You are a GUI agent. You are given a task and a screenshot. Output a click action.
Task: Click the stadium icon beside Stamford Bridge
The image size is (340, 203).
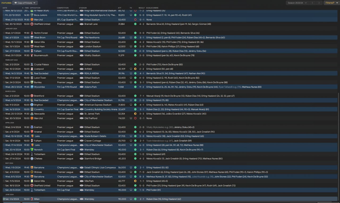click(82, 159)
